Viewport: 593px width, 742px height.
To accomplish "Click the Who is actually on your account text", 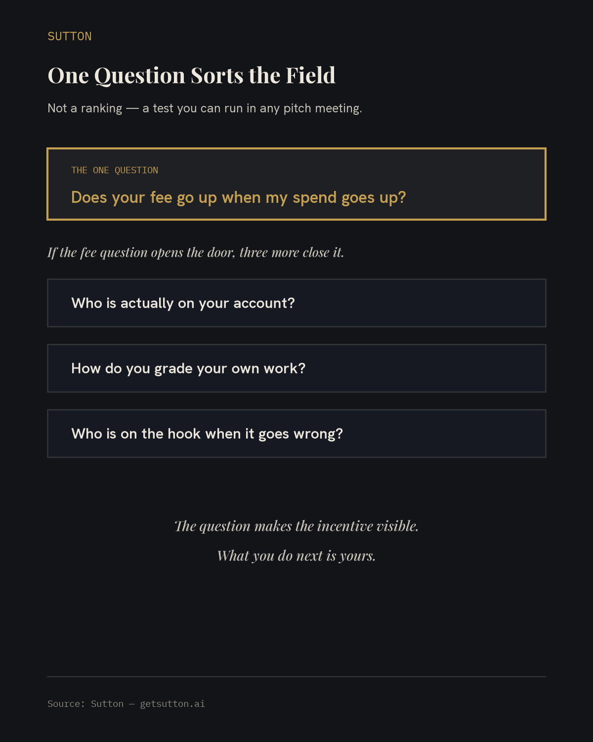I will click(x=183, y=303).
